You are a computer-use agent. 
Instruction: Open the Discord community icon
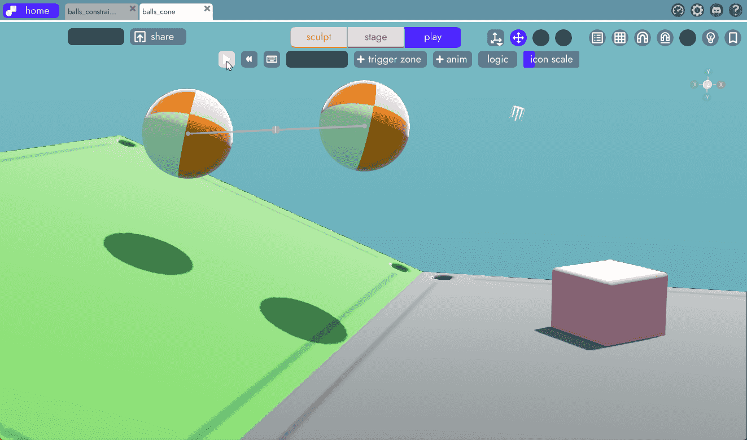717,10
